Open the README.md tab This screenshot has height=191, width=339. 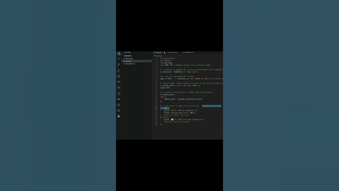(x=189, y=52)
